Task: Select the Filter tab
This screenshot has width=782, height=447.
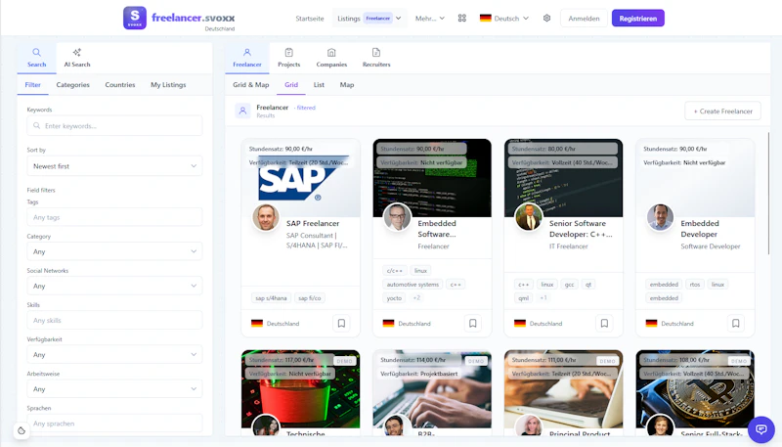Action: [x=33, y=85]
